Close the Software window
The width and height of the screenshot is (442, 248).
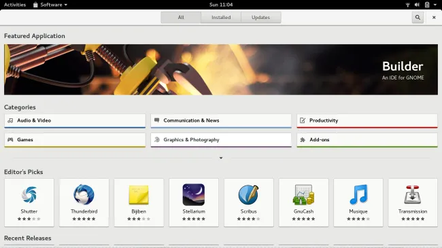(434, 18)
